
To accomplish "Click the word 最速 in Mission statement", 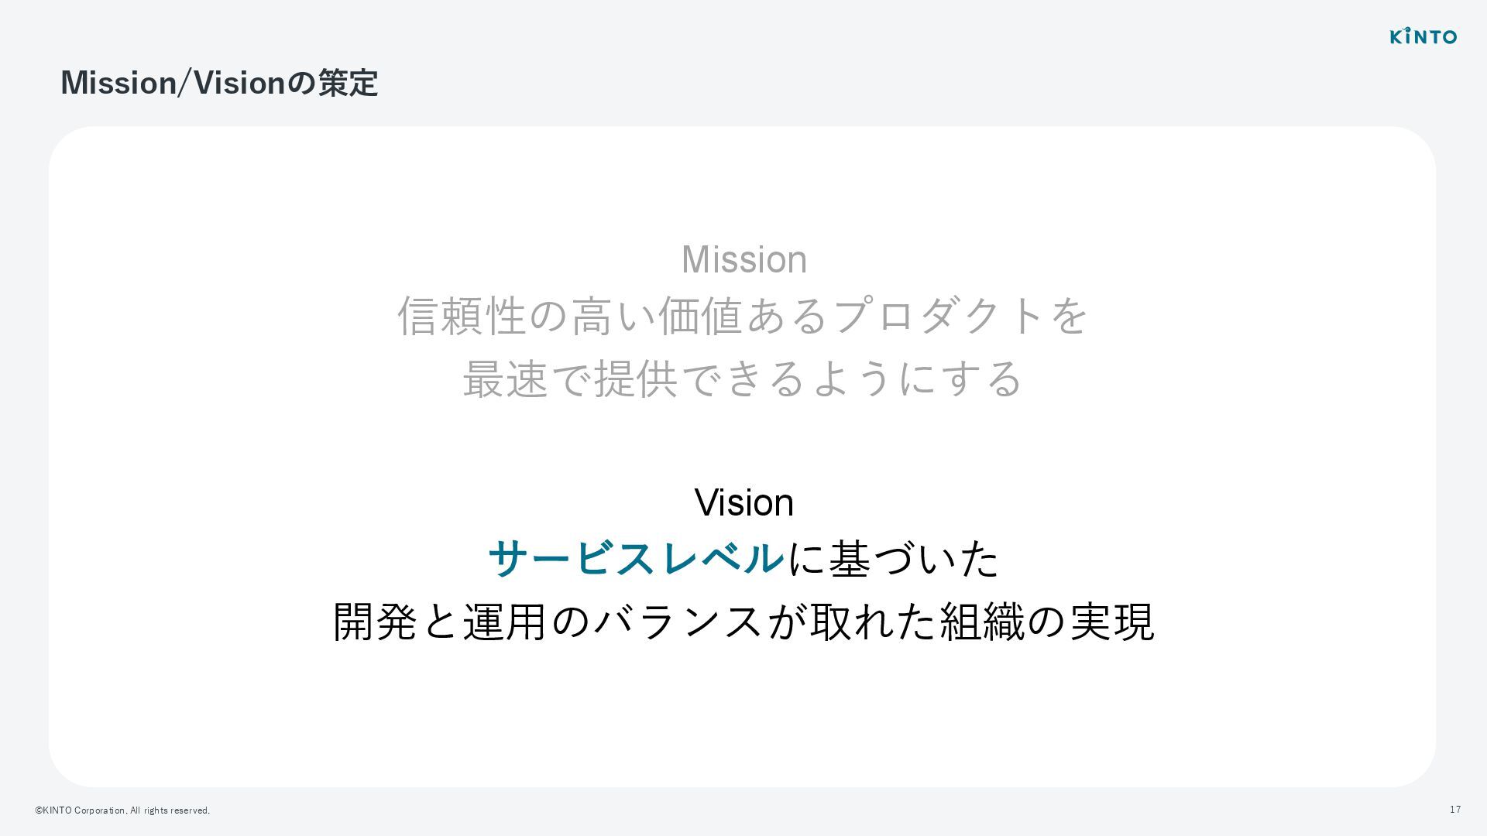I will pyautogui.click(x=506, y=379).
